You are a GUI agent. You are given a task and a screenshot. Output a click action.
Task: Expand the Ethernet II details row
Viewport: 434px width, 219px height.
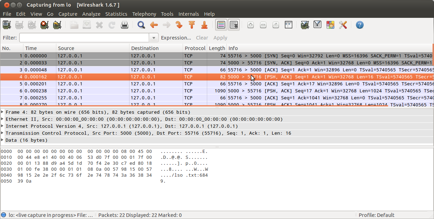[3, 119]
